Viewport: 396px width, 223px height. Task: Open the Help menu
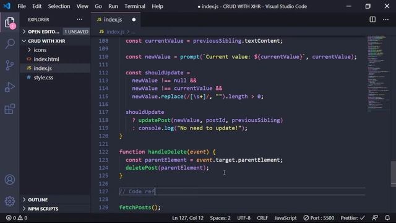pyautogui.click(x=157, y=6)
